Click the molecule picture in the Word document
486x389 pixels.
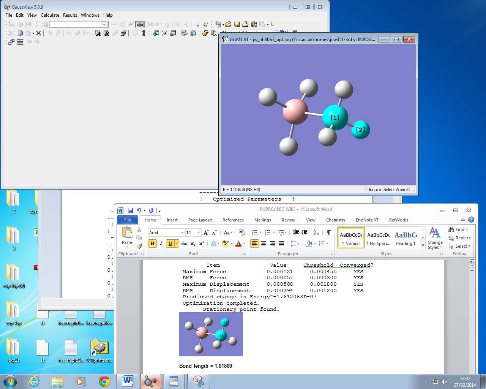coord(211,334)
